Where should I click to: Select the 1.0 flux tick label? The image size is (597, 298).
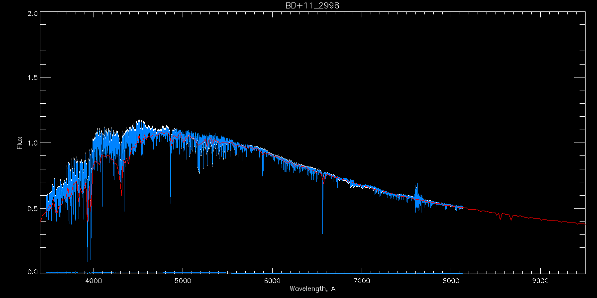click(32, 143)
